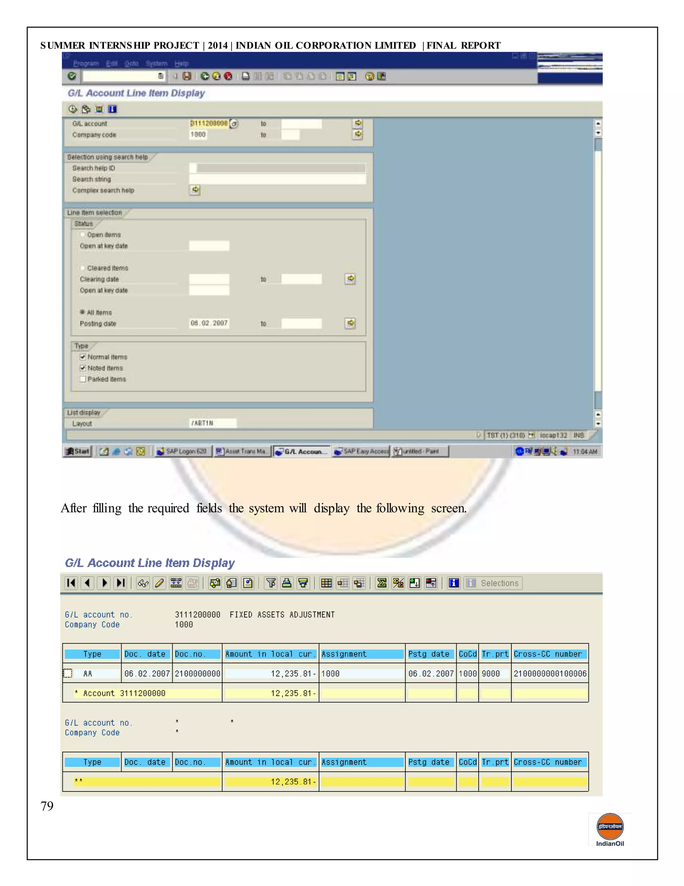The image size is (684, 886).
Task: Select the All items radio button
Action: pos(82,312)
